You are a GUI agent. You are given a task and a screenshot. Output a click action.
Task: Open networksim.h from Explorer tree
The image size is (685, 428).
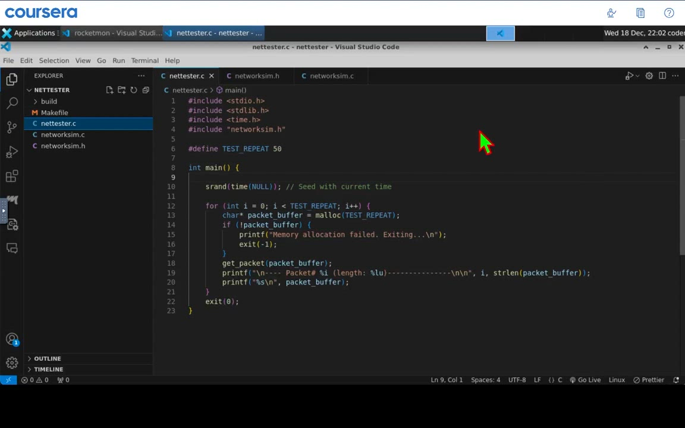[x=88, y=146]
